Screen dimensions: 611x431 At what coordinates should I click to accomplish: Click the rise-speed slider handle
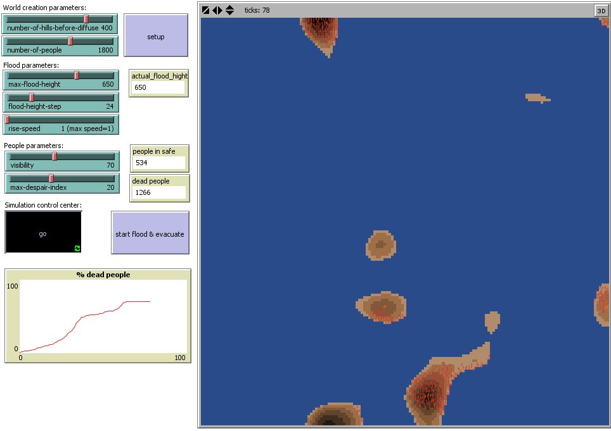[x=8, y=120]
